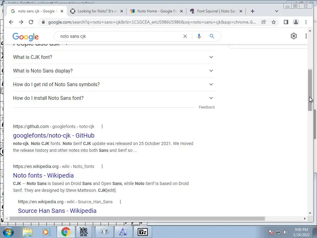317x238 pixels.
Task: Share this page from the address bar
Action: (x=264, y=22)
